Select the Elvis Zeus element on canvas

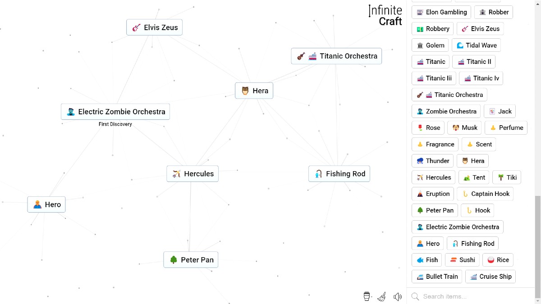click(x=154, y=27)
